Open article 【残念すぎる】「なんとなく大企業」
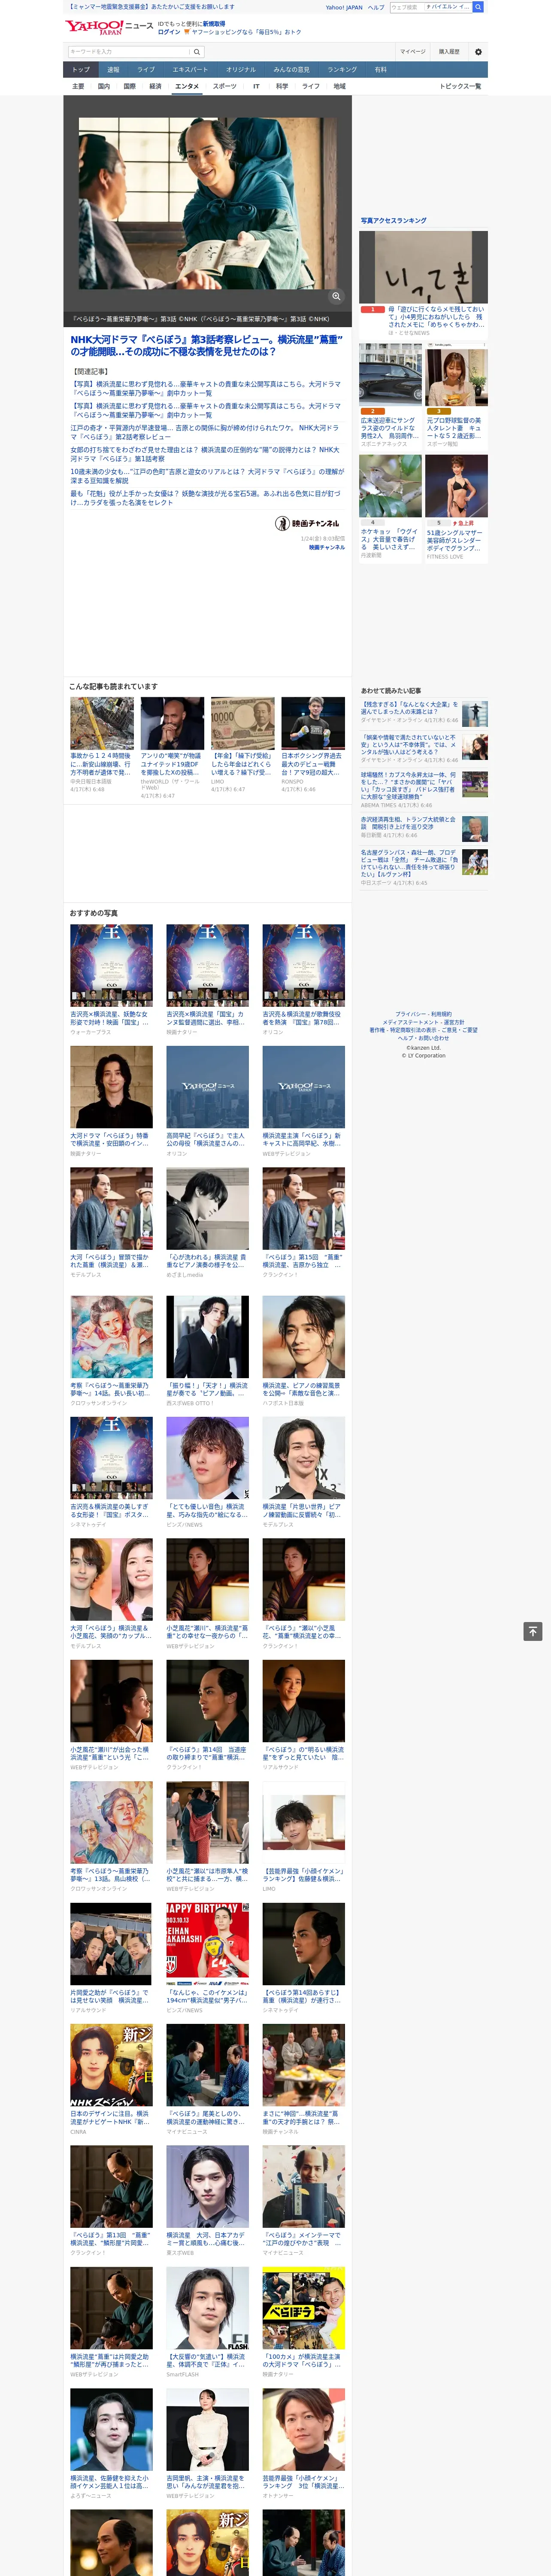This screenshot has height=2576, width=551. [x=410, y=708]
